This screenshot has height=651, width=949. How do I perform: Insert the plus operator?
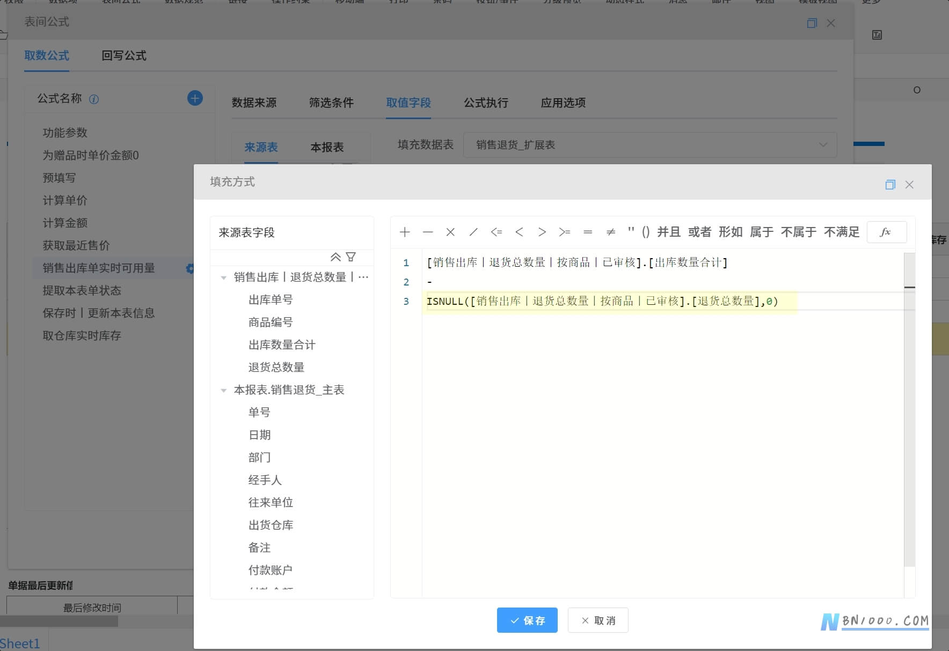(x=405, y=232)
